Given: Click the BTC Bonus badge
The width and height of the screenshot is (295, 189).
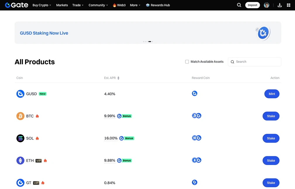Looking at the screenshot, I should point(127,116).
